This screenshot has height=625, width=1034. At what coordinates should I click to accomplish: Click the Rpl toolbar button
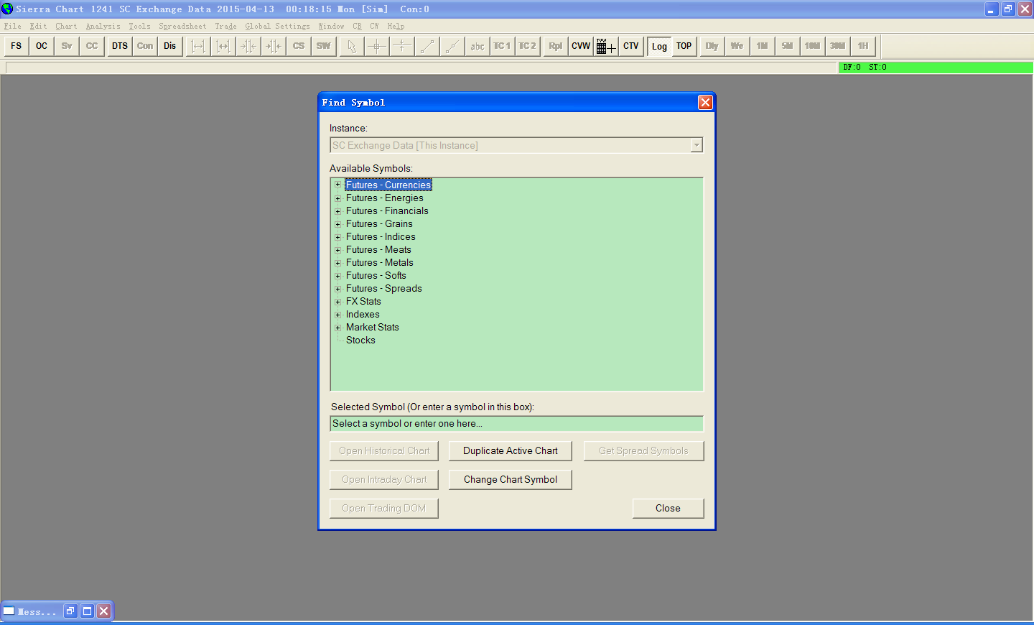coord(556,46)
